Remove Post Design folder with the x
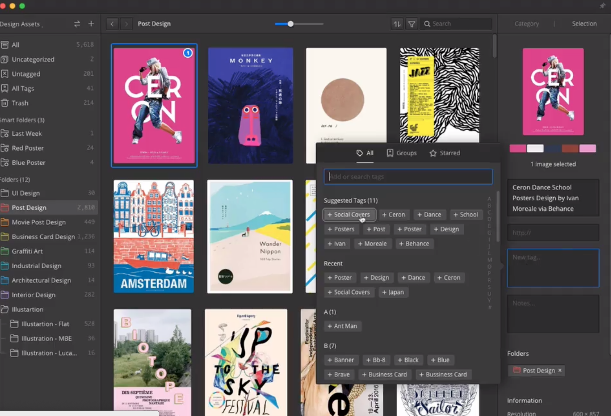 coord(560,370)
